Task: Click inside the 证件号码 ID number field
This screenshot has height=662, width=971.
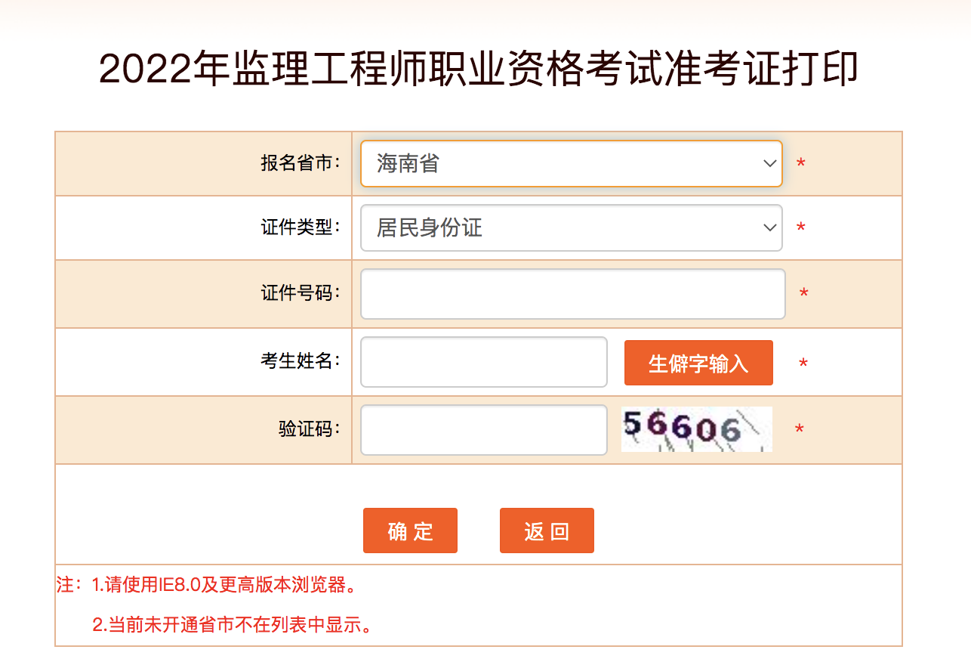Action: coord(572,294)
